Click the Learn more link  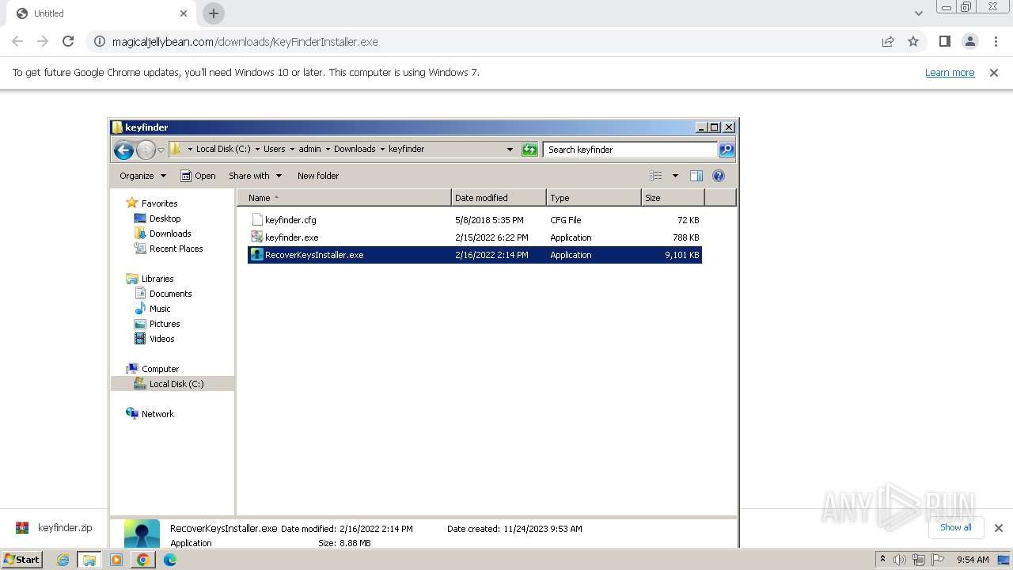[950, 72]
